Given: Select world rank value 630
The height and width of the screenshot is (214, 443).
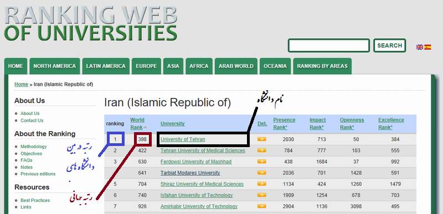Looking at the screenshot, I should coord(142,161).
